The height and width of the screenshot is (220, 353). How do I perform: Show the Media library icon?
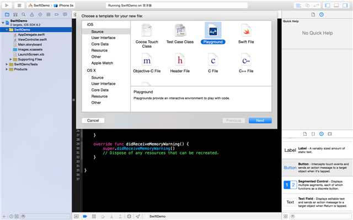click(x=330, y=134)
